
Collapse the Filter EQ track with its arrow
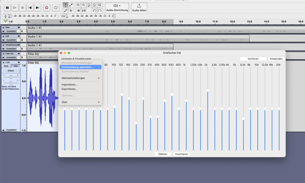click(x=3, y=58)
